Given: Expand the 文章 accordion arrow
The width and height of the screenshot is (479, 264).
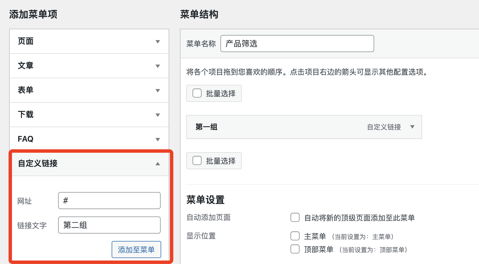Looking at the screenshot, I should pos(158,66).
